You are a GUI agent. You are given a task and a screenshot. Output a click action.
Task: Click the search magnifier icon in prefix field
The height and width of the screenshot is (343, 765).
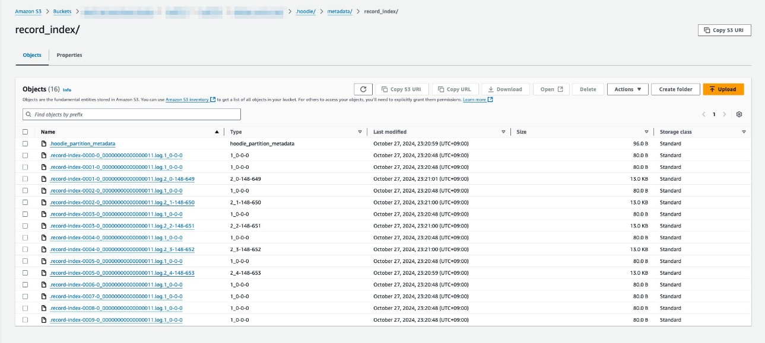(x=29, y=114)
